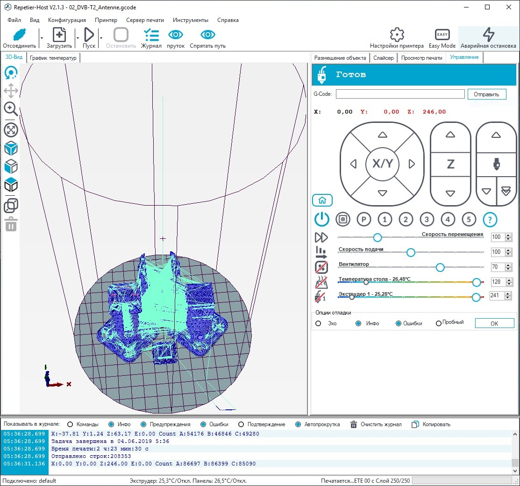The width and height of the screenshot is (520, 486).
Task: Expand the Загрузить dropdown arrow
Action: [x=77, y=37]
